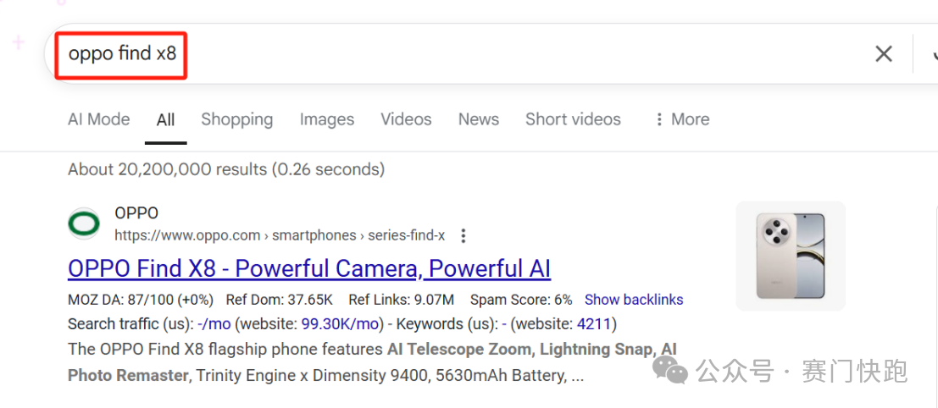Open the -/mo search traffic value link
The image size is (938, 408).
214,323
